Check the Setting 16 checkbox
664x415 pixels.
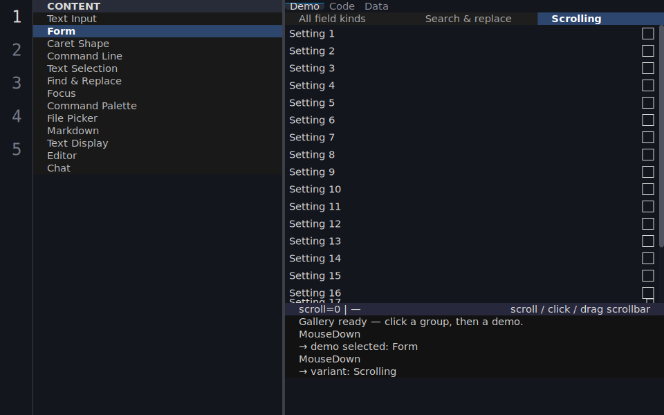647,293
